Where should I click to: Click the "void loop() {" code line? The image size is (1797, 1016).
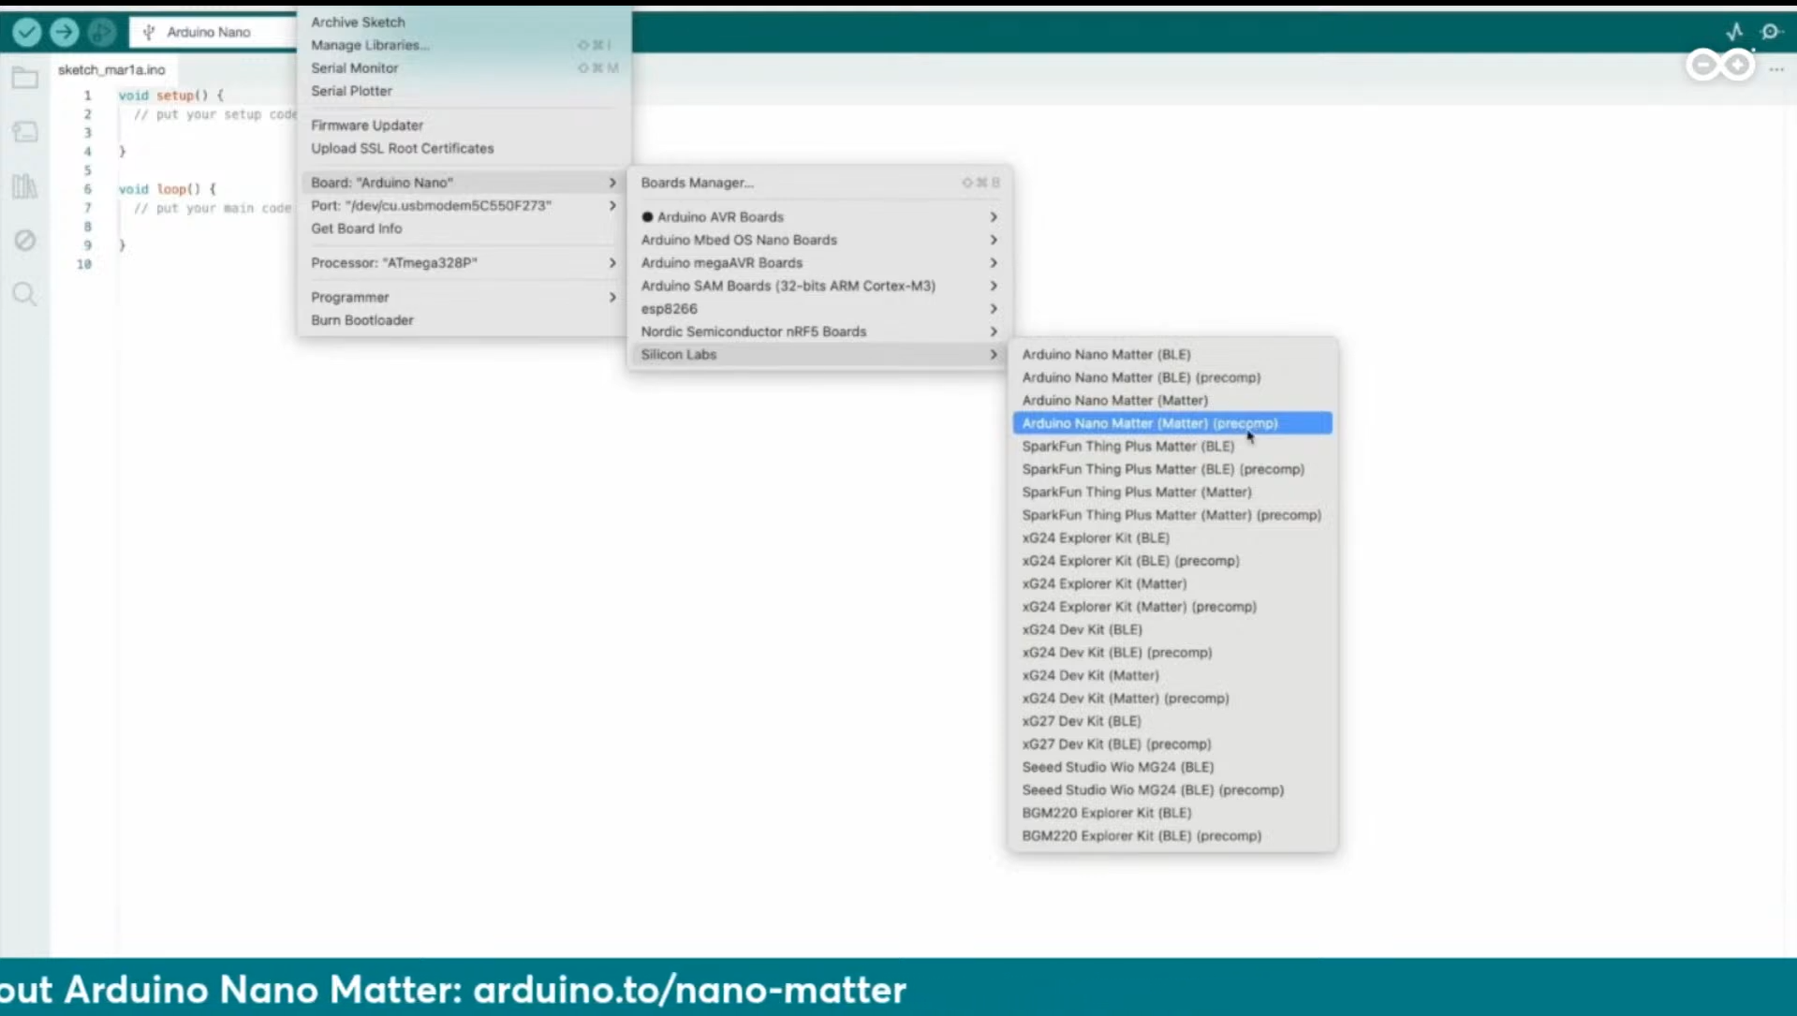pos(167,189)
